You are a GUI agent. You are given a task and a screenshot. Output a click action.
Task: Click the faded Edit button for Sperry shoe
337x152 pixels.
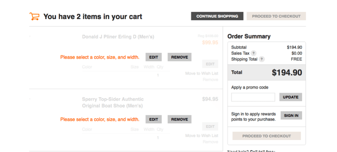pyautogui.click(x=210, y=127)
